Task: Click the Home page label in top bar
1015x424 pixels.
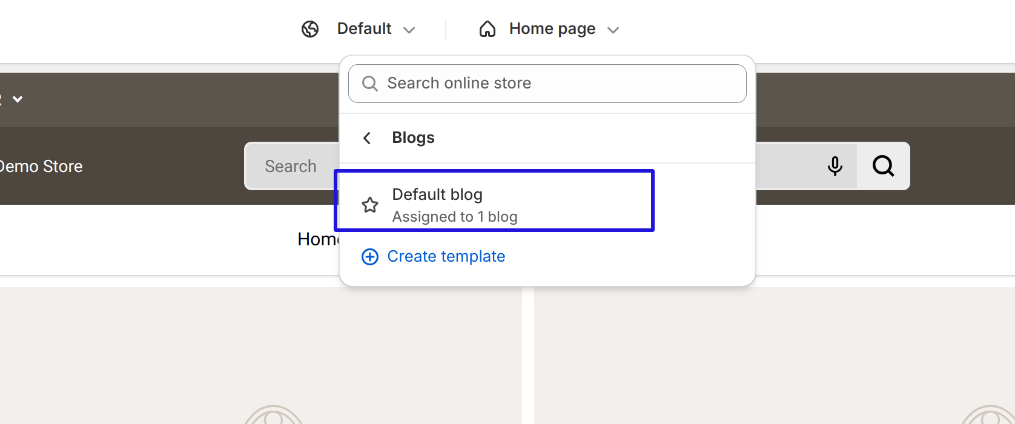Action: (552, 29)
